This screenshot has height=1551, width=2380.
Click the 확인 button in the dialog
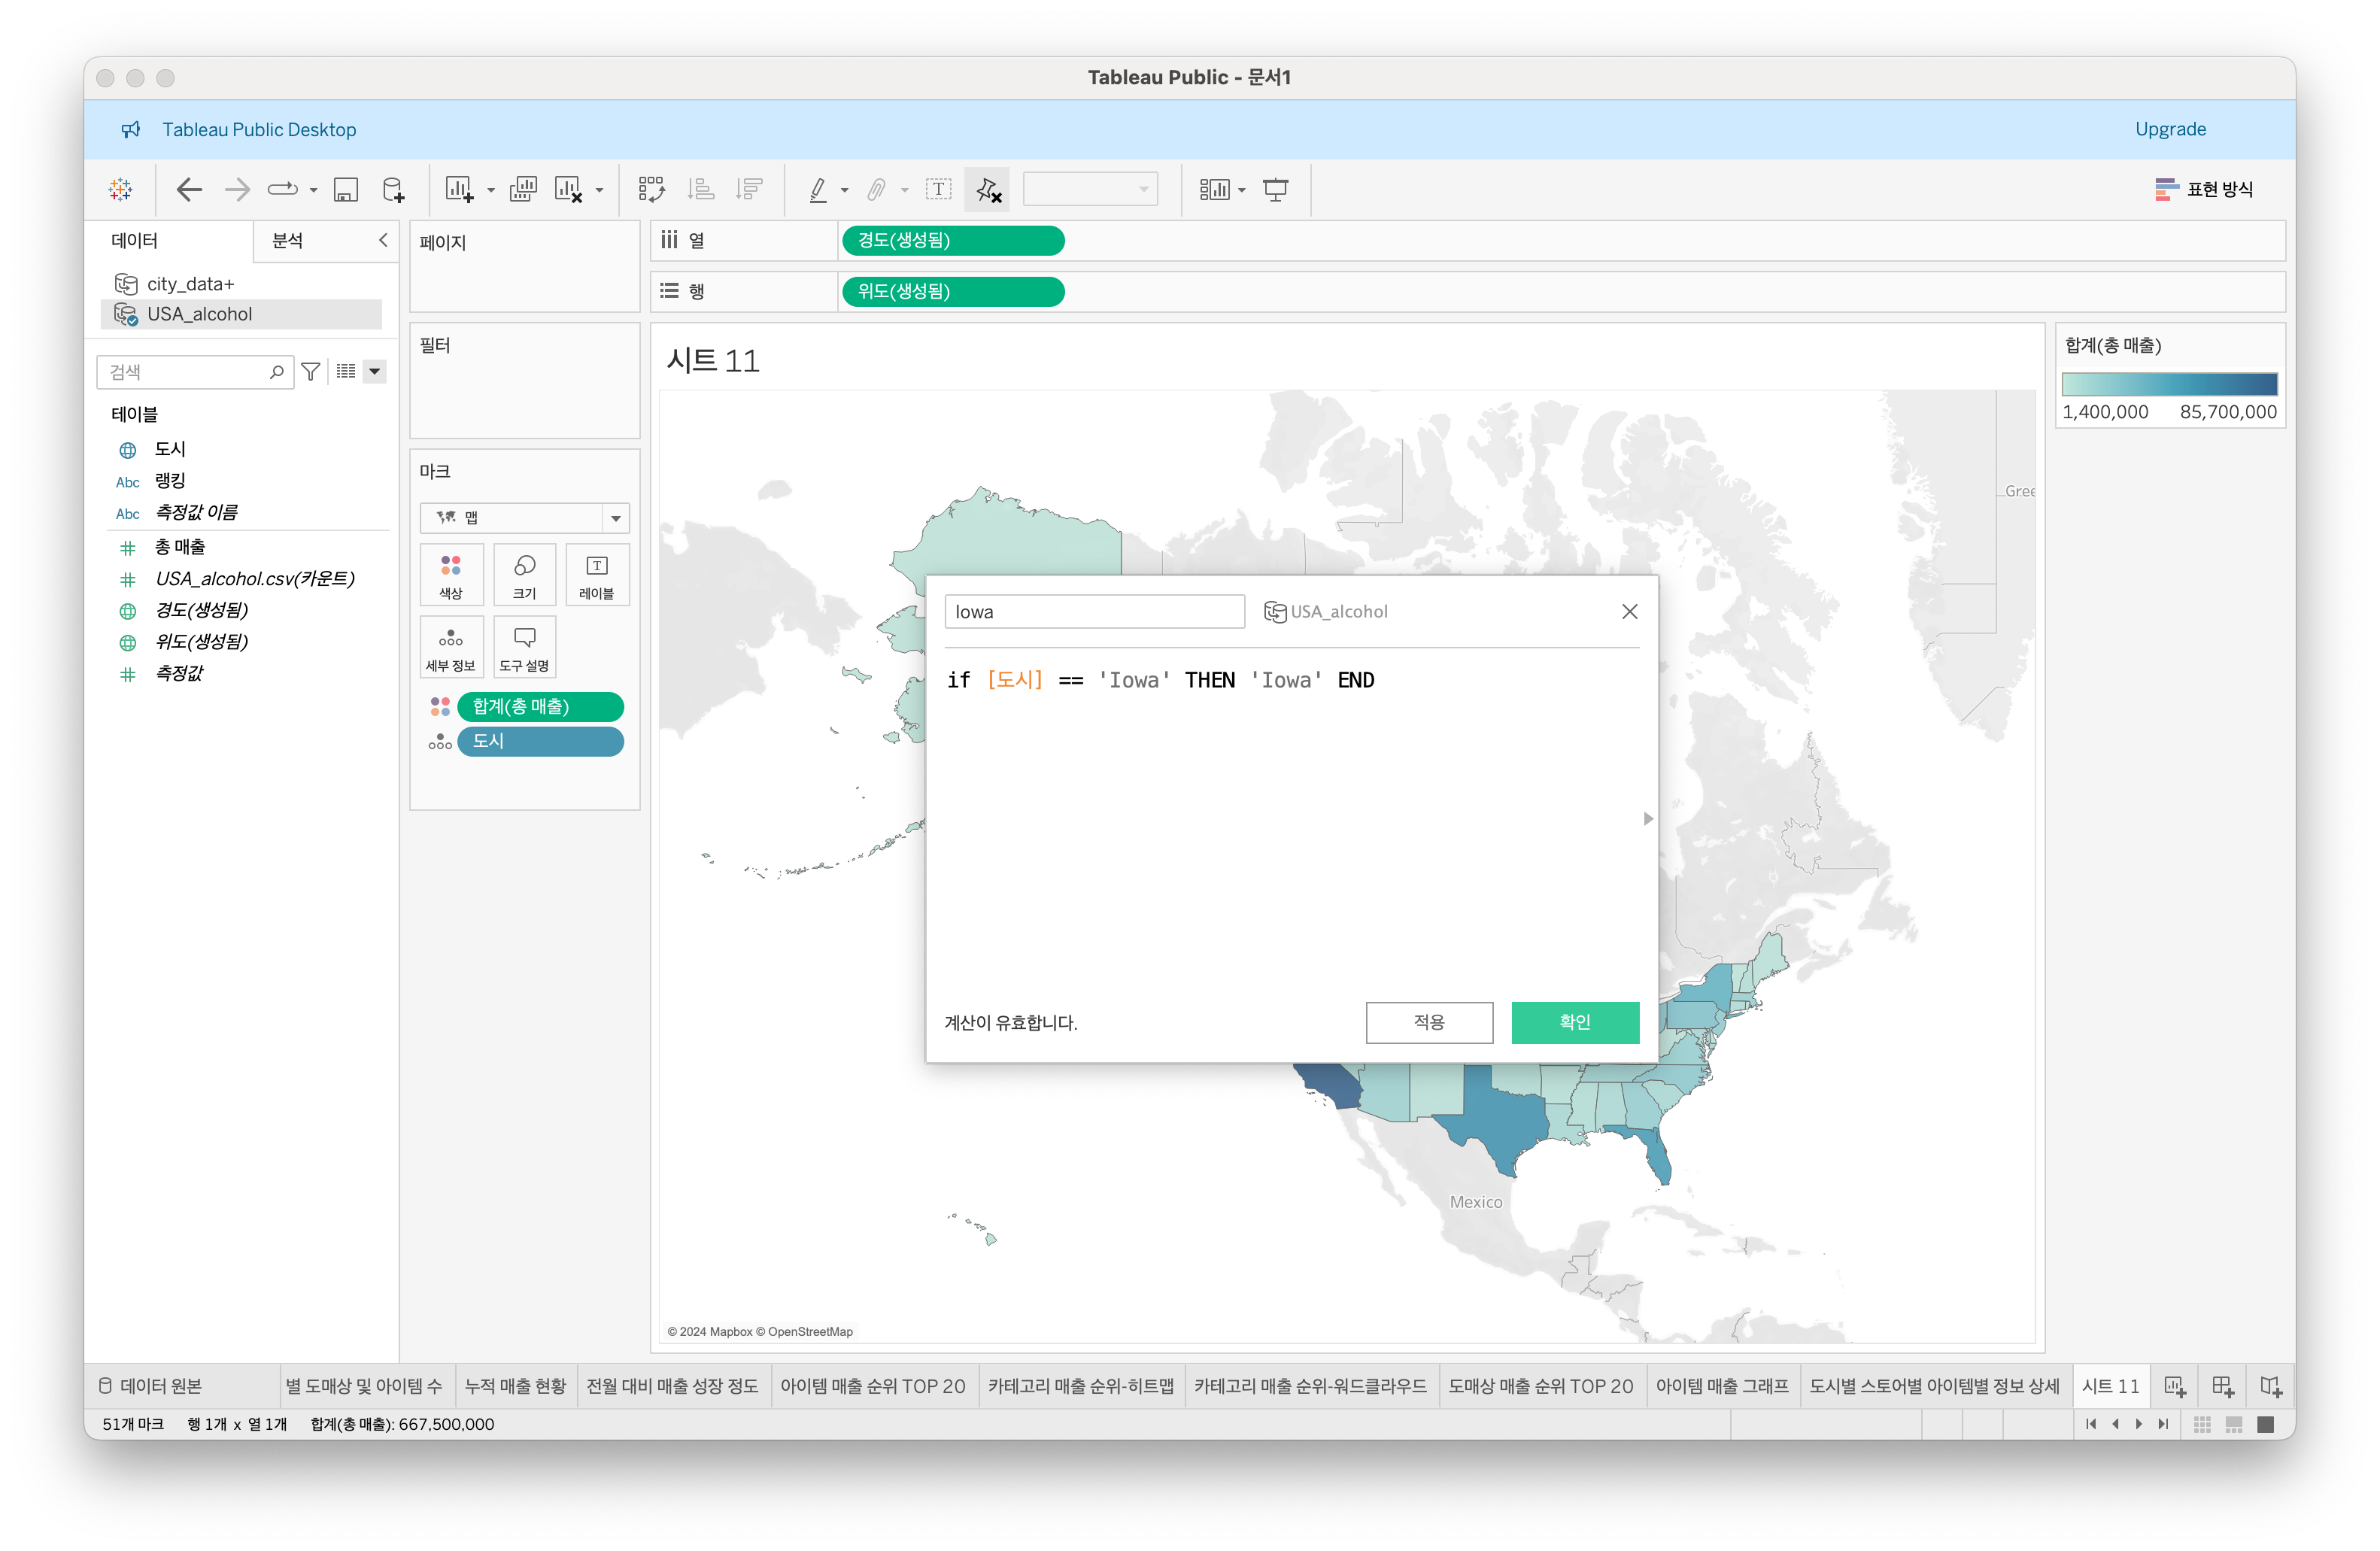tap(1574, 1022)
